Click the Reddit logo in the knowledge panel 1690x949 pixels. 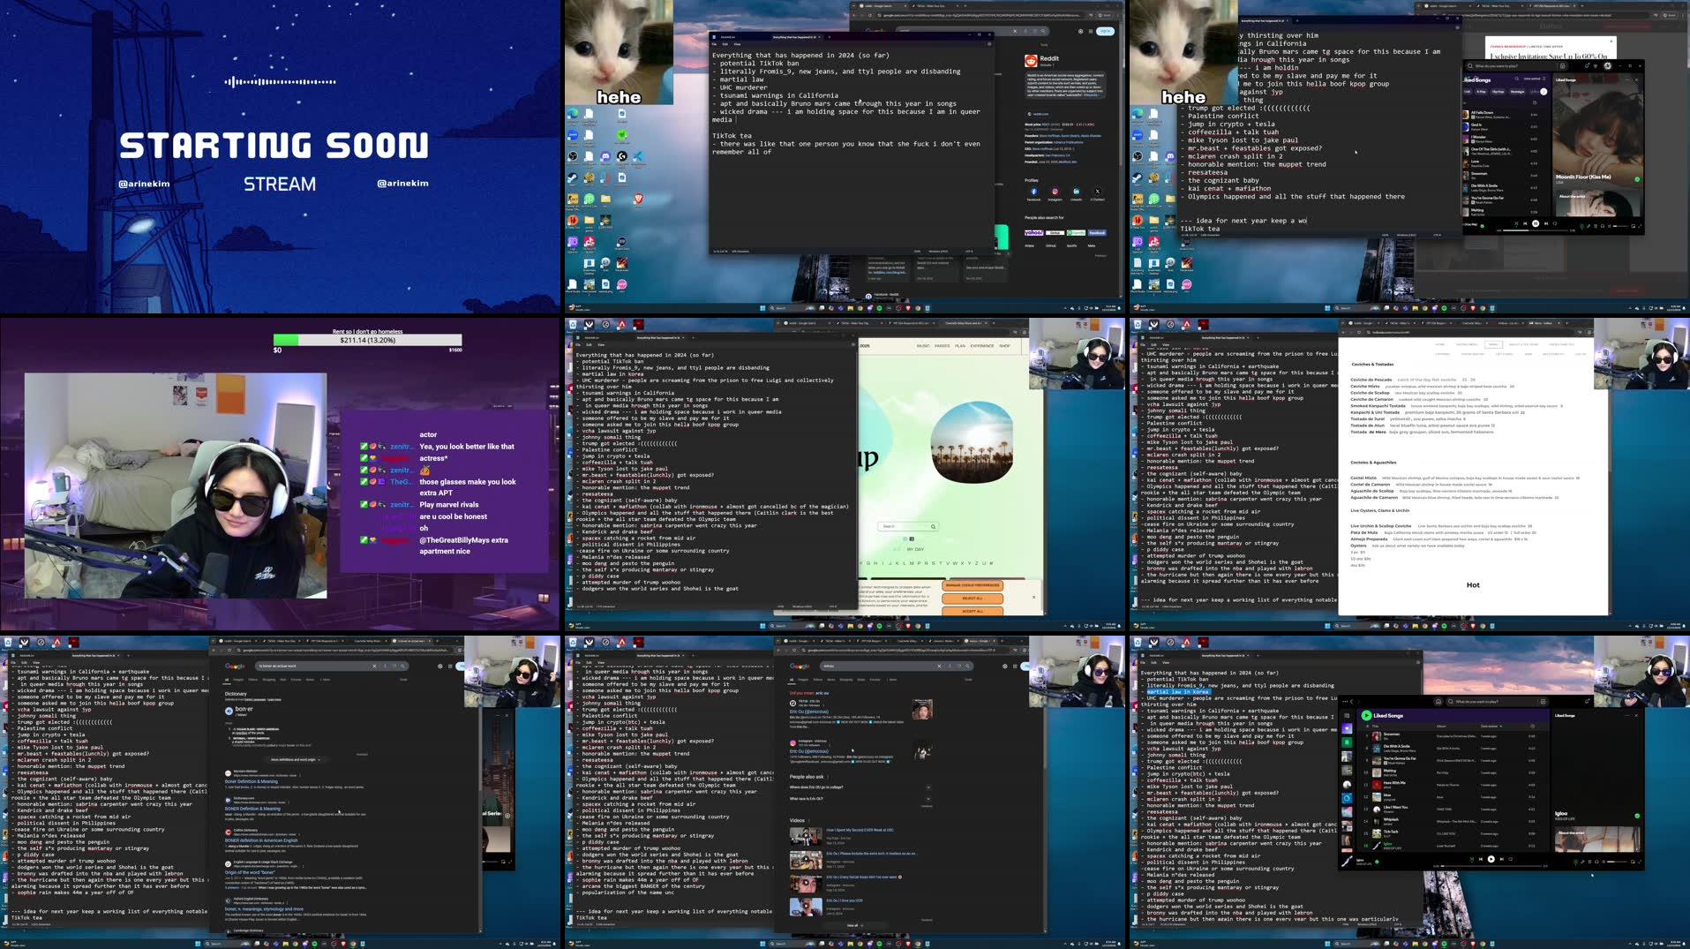click(x=1031, y=60)
